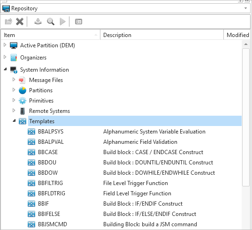This screenshot has height=230, width=252.
Task: Select the Remote Systems item
Action: [x=49, y=111]
